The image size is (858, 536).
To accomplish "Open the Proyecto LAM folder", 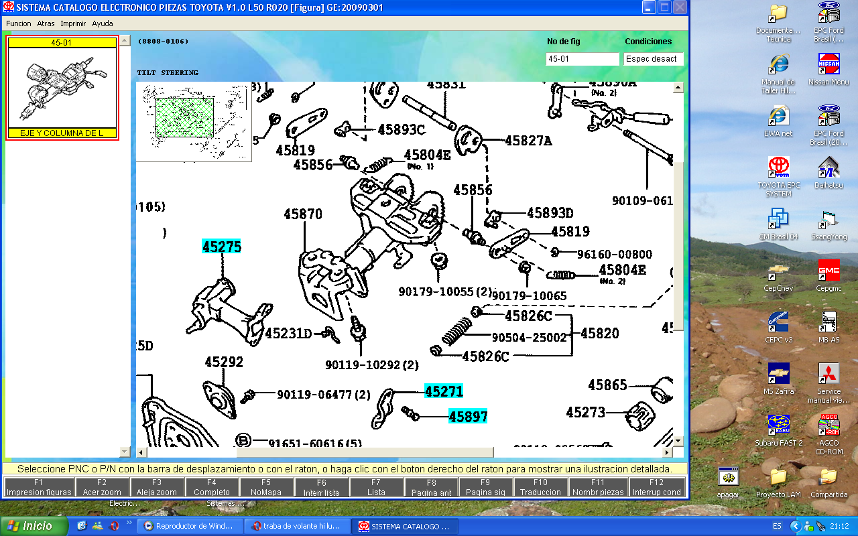I will click(x=778, y=476).
